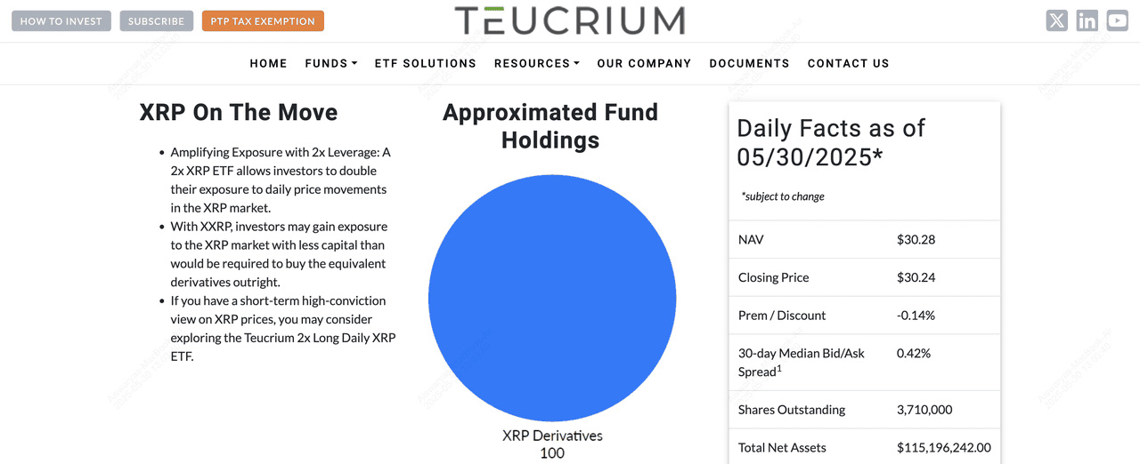Click the Teucrium logo
This screenshot has height=464, width=1140.
(570, 20)
